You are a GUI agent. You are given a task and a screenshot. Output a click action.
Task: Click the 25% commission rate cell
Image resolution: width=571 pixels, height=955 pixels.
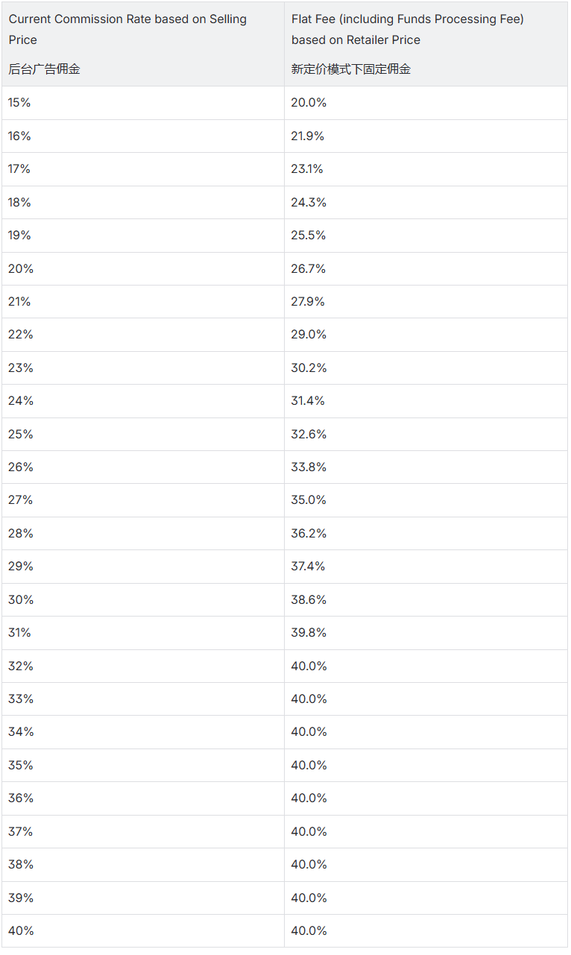click(x=21, y=434)
